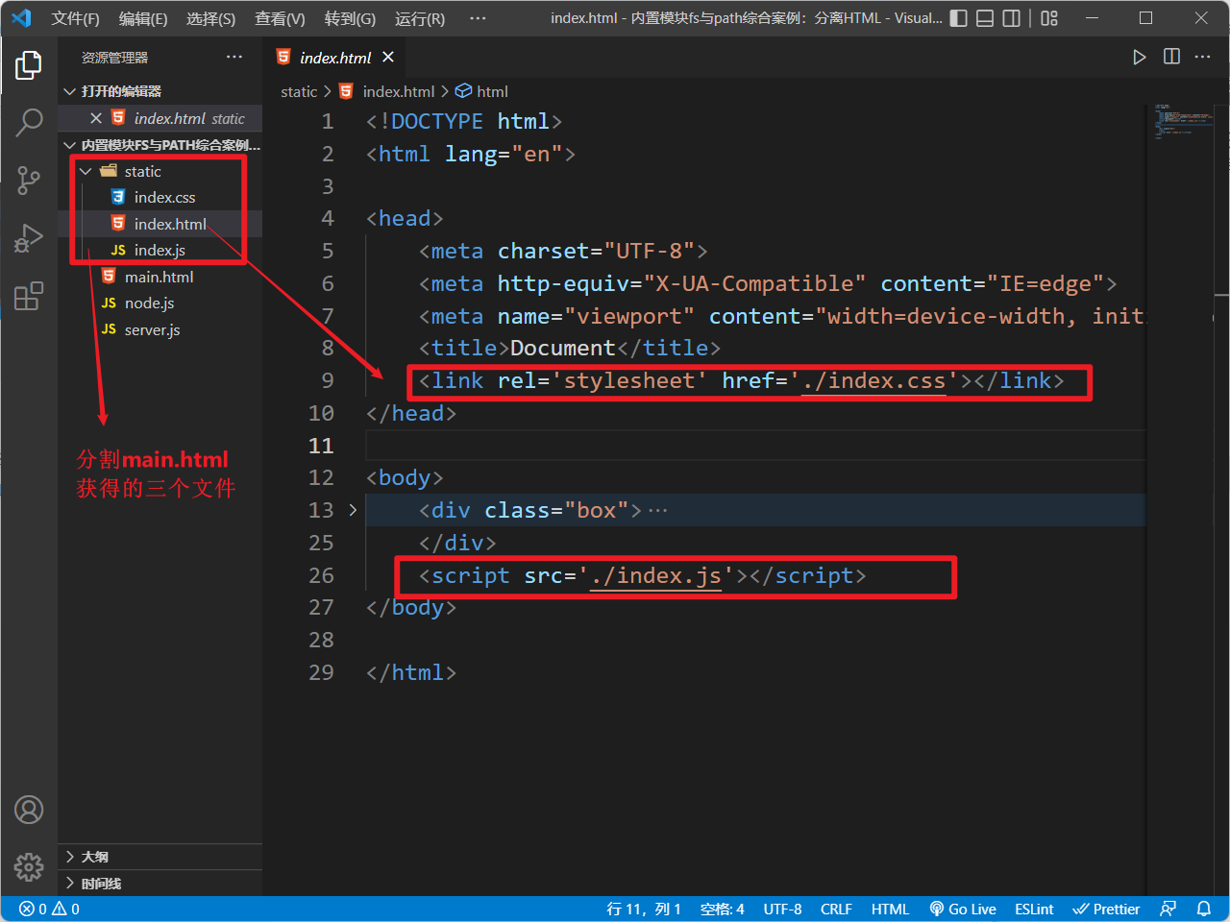Image resolution: width=1230 pixels, height=922 pixels.
Task: Click 行 11, 列 1 cursor position
Action: pyautogui.click(x=644, y=909)
